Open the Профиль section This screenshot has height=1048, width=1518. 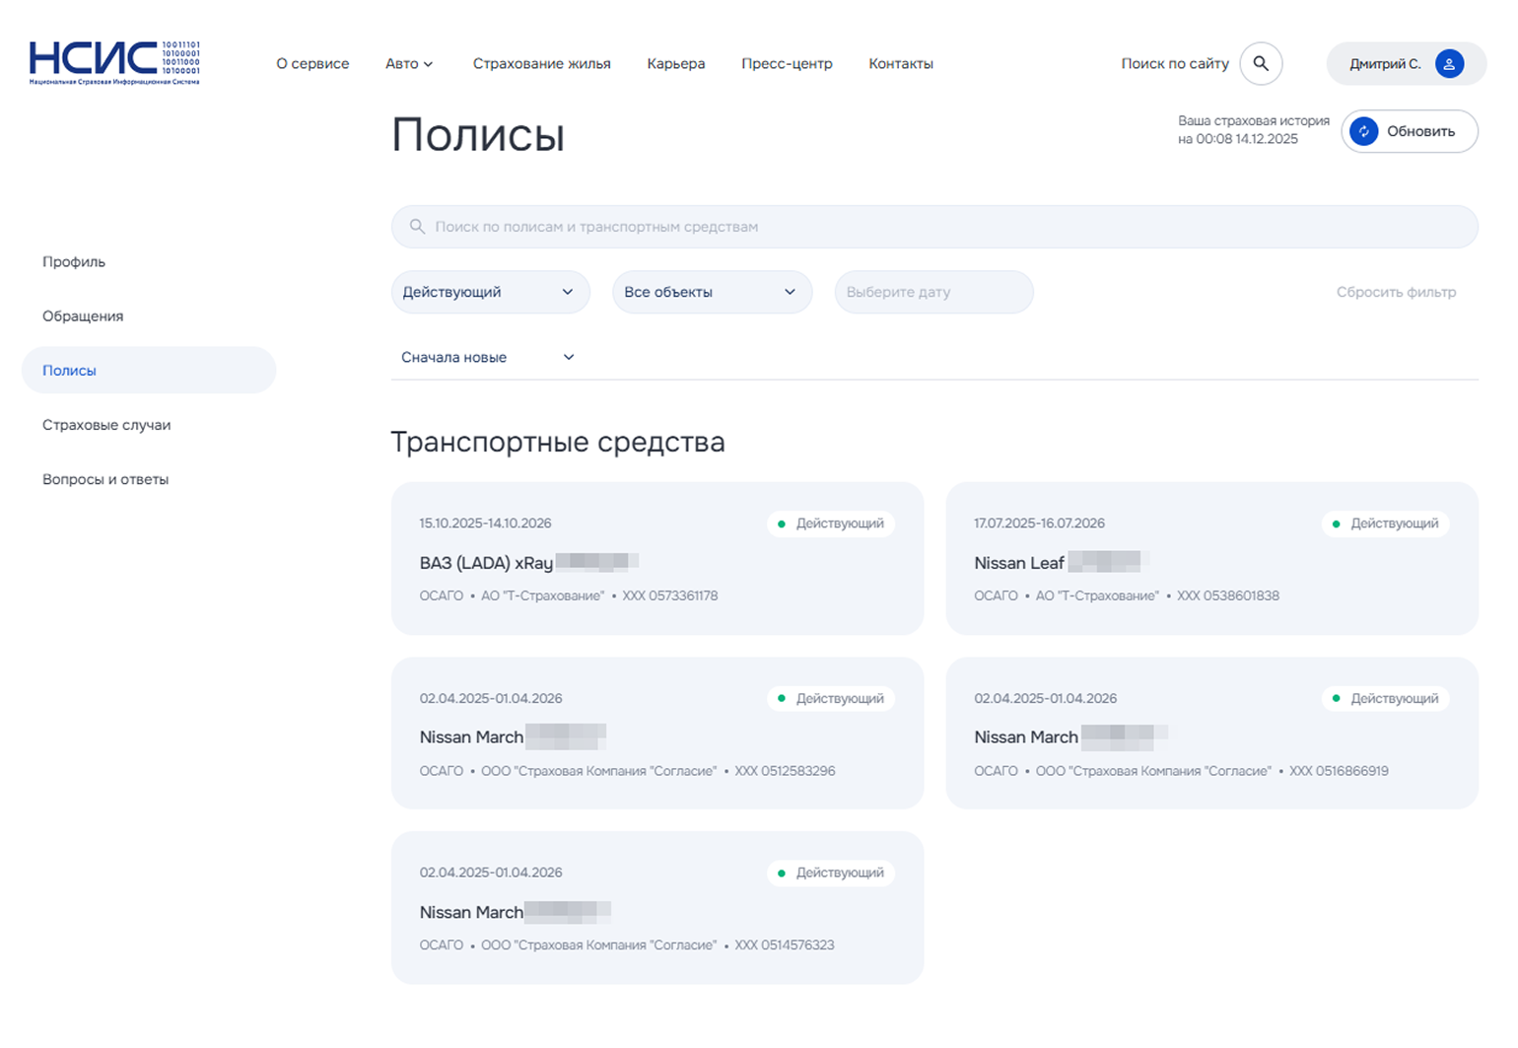click(x=73, y=261)
